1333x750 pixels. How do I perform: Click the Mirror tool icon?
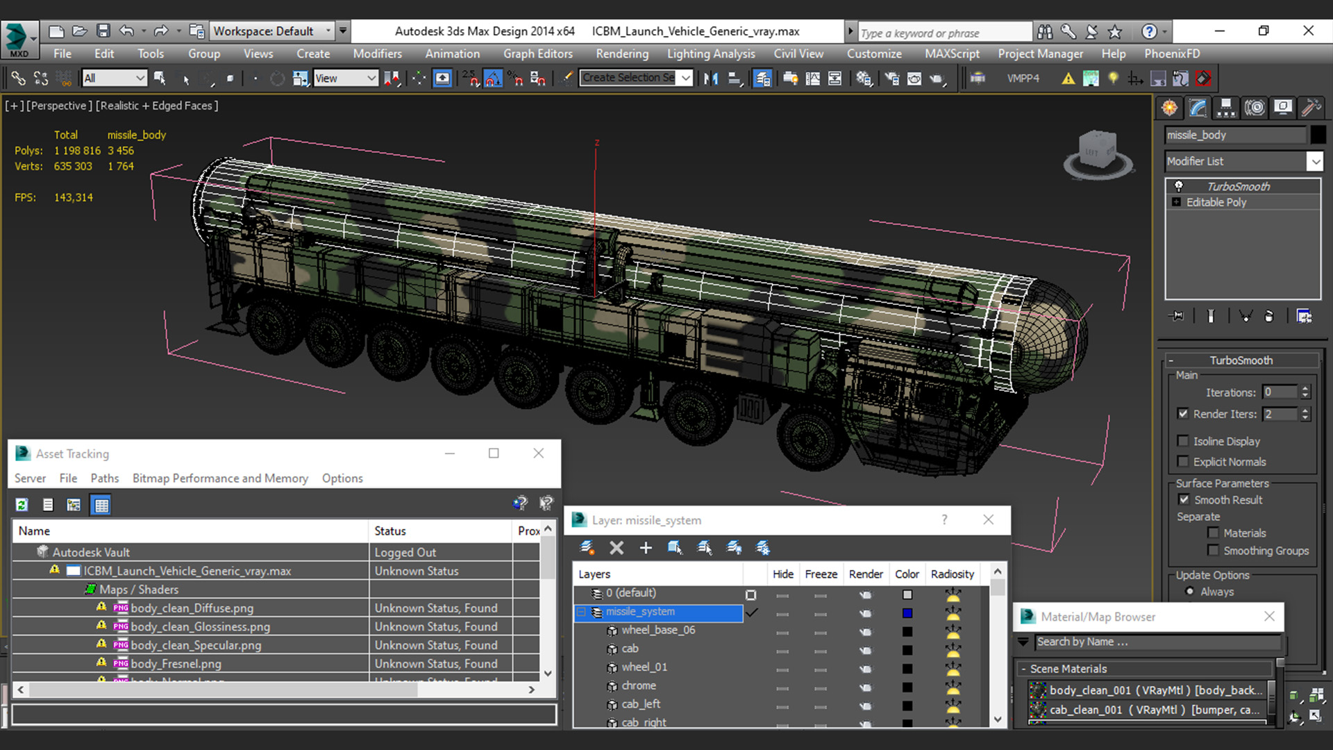[x=711, y=78]
